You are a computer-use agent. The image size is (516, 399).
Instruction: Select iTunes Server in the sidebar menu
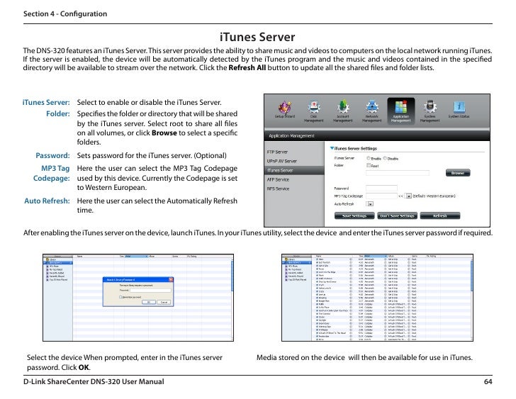[294, 170]
